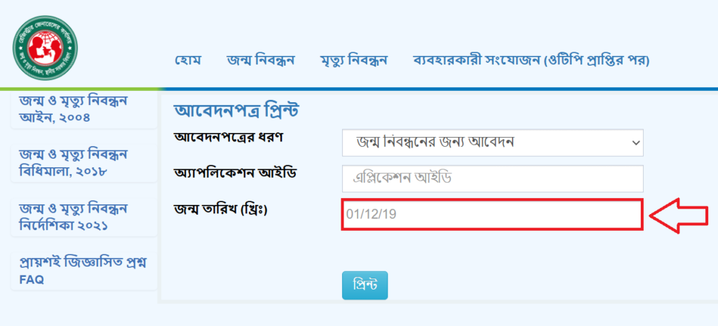
Task: Click the chevron arrow of application type dropdown
Action: click(x=635, y=143)
